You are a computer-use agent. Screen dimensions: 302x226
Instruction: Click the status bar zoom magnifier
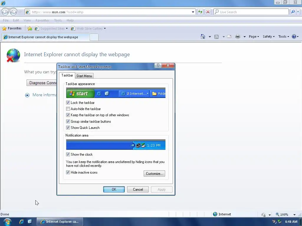click(278, 214)
